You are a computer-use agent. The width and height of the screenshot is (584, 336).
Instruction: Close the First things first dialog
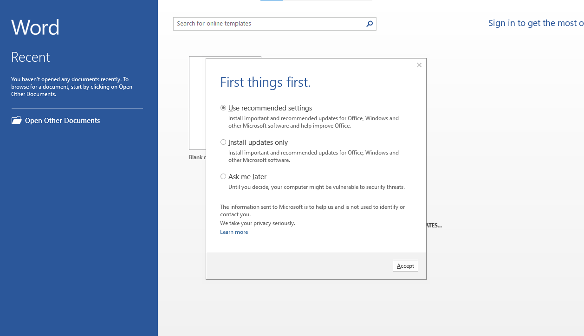[419, 65]
